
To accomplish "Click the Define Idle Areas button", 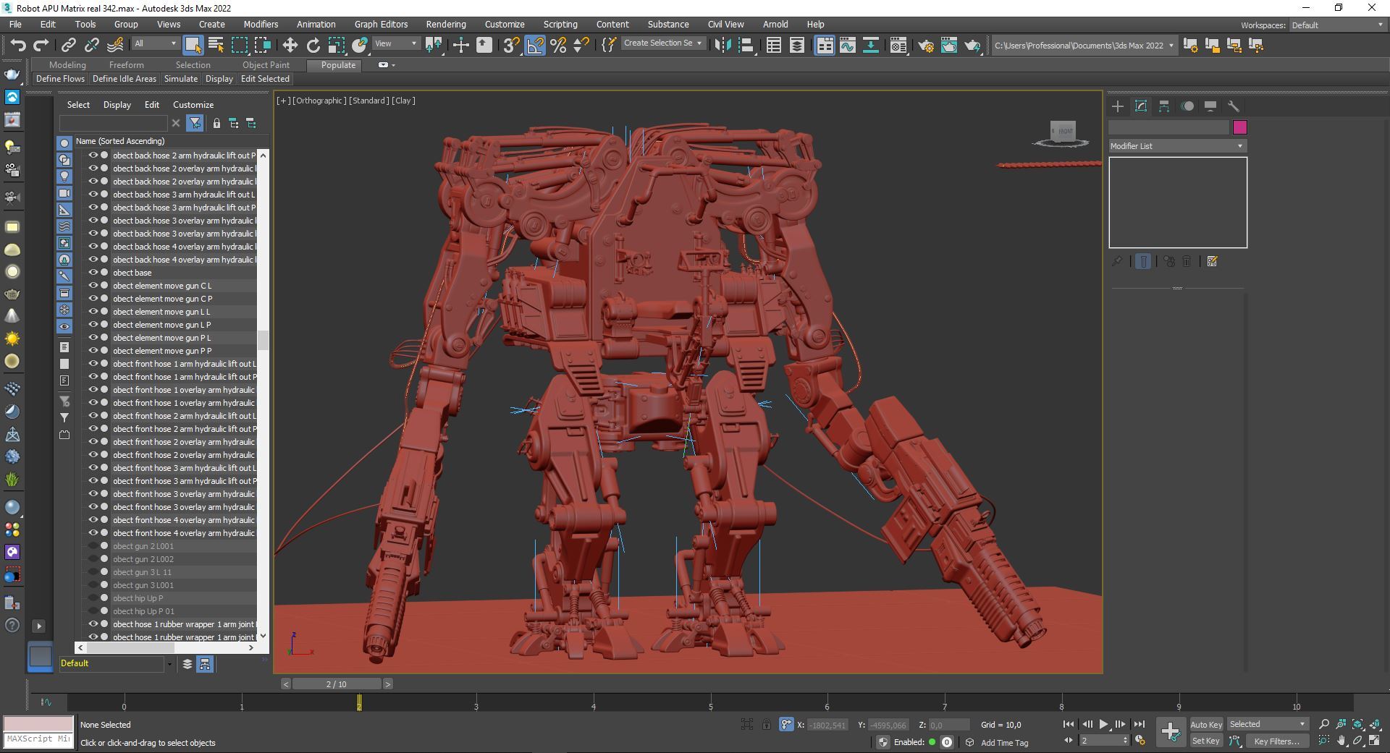I will (124, 79).
